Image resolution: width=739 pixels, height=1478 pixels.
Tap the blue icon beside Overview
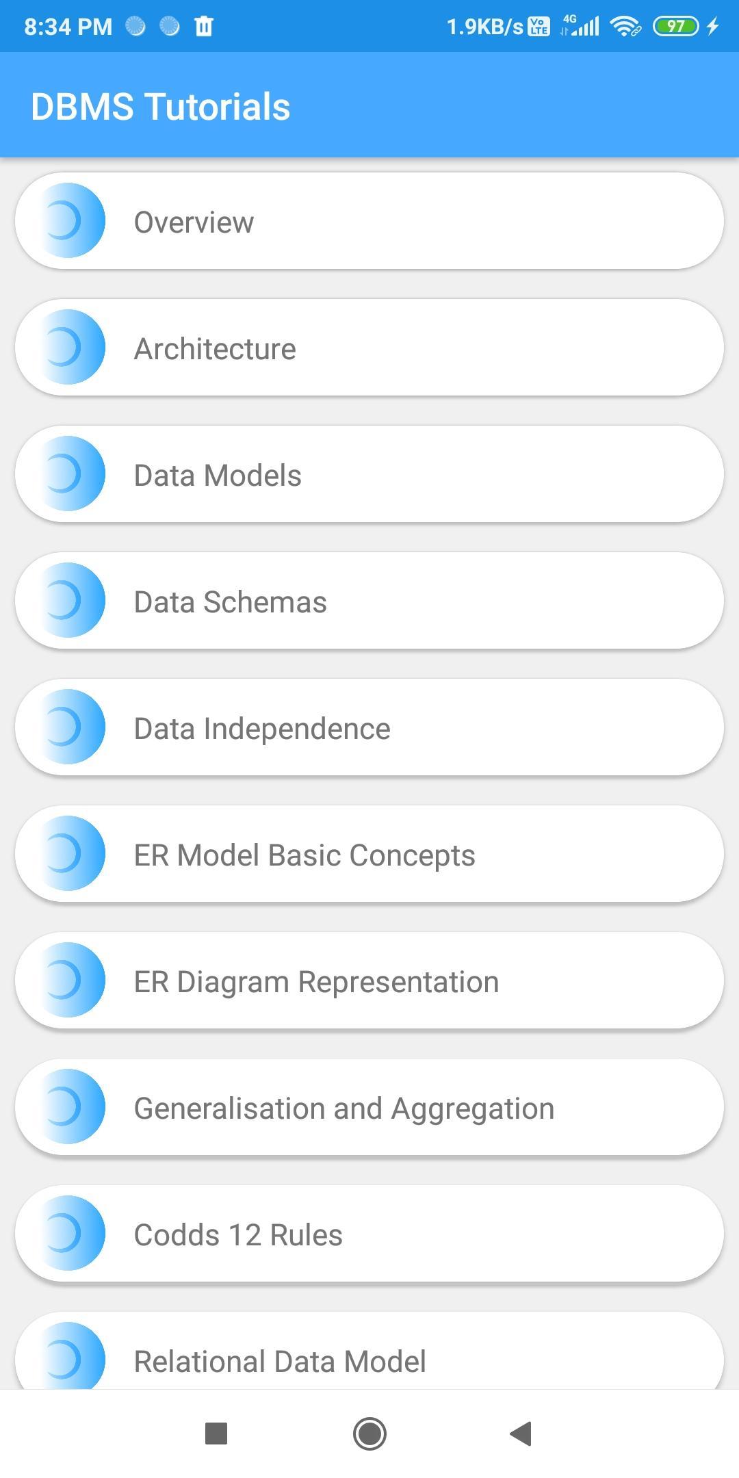[69, 220]
